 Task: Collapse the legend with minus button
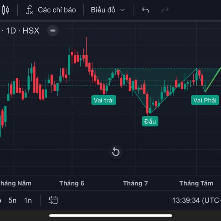click(x=53, y=31)
